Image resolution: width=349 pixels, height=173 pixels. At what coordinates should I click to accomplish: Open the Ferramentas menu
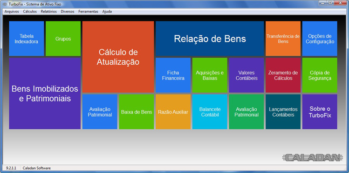click(x=88, y=12)
